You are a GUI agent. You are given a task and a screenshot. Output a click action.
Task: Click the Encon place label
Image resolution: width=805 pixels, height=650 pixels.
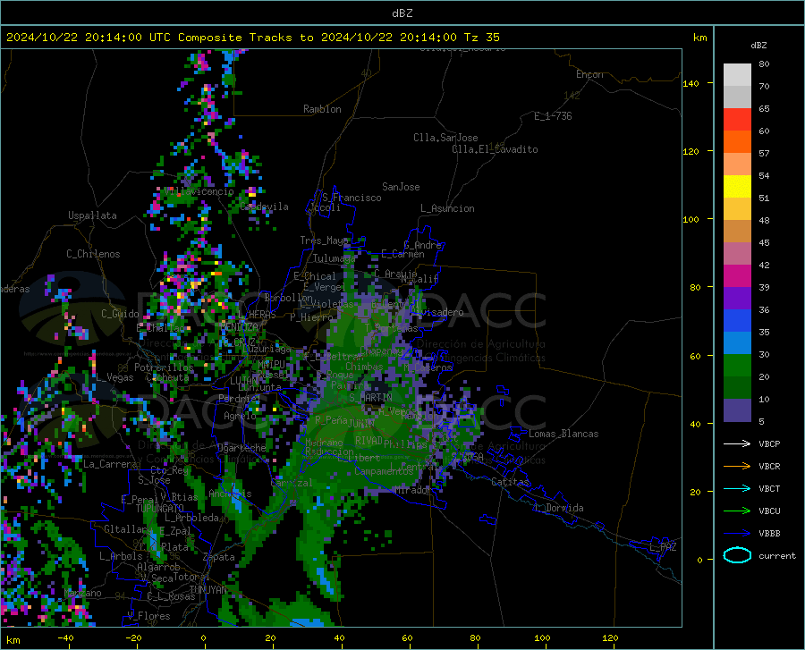pos(589,74)
